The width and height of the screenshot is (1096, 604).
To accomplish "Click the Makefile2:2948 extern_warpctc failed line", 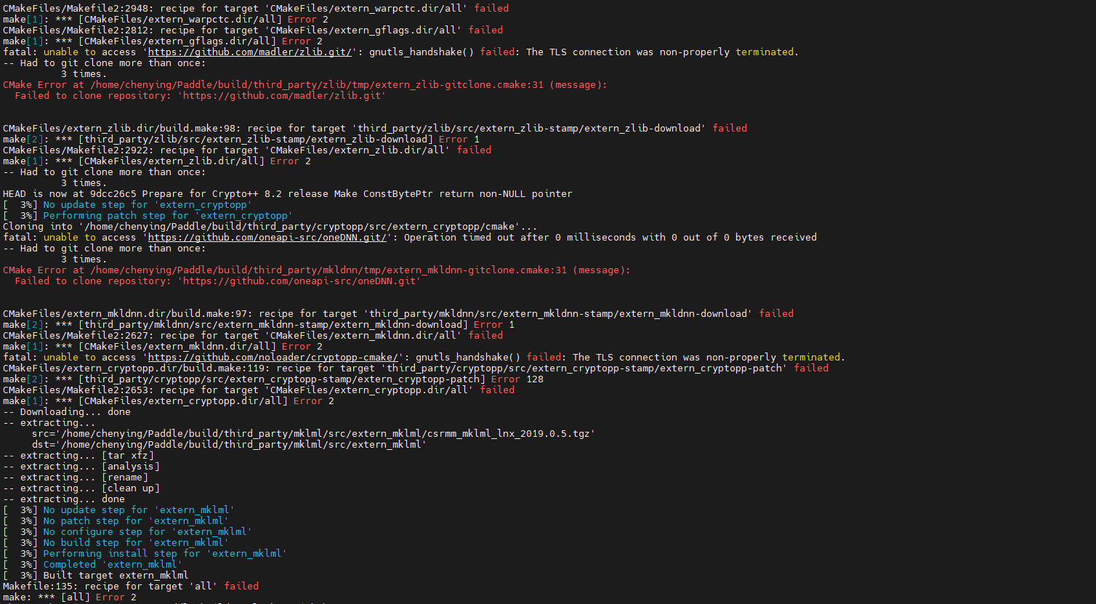I will [x=256, y=9].
